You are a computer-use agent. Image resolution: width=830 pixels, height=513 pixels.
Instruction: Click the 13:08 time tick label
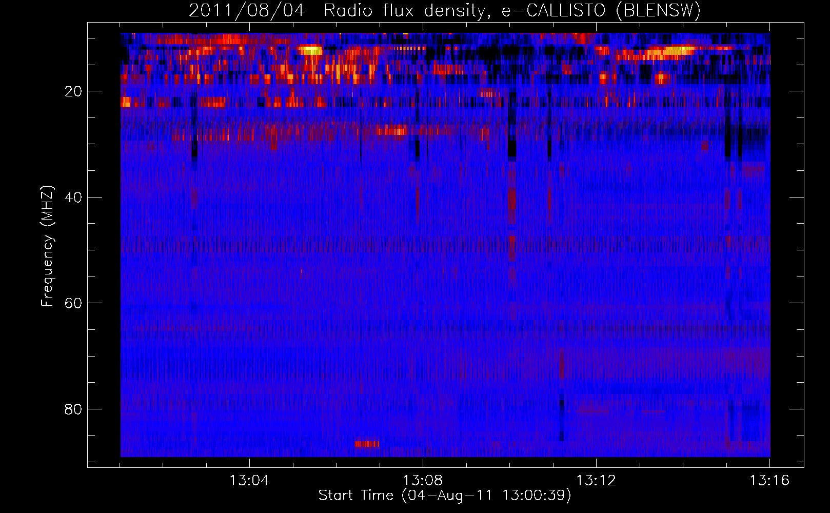click(x=423, y=481)
